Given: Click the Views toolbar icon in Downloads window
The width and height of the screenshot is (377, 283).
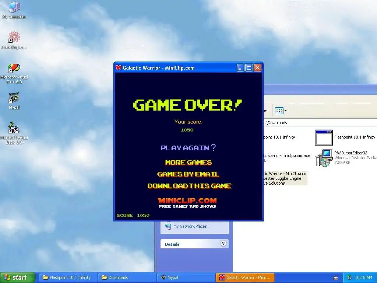Looking at the screenshot, I should point(279,111).
